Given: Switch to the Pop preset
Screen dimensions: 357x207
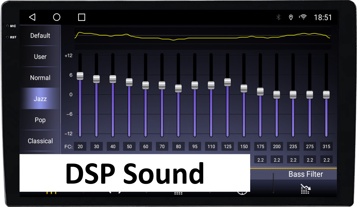Looking at the screenshot, I should pyautogui.click(x=40, y=120).
